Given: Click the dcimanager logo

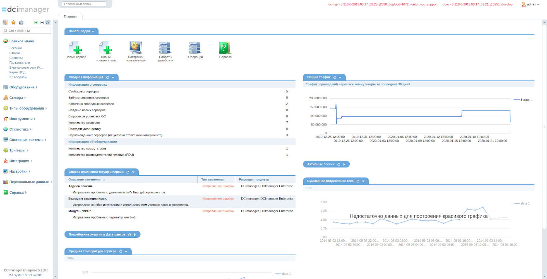Looking at the screenshot, I should tap(26, 10).
